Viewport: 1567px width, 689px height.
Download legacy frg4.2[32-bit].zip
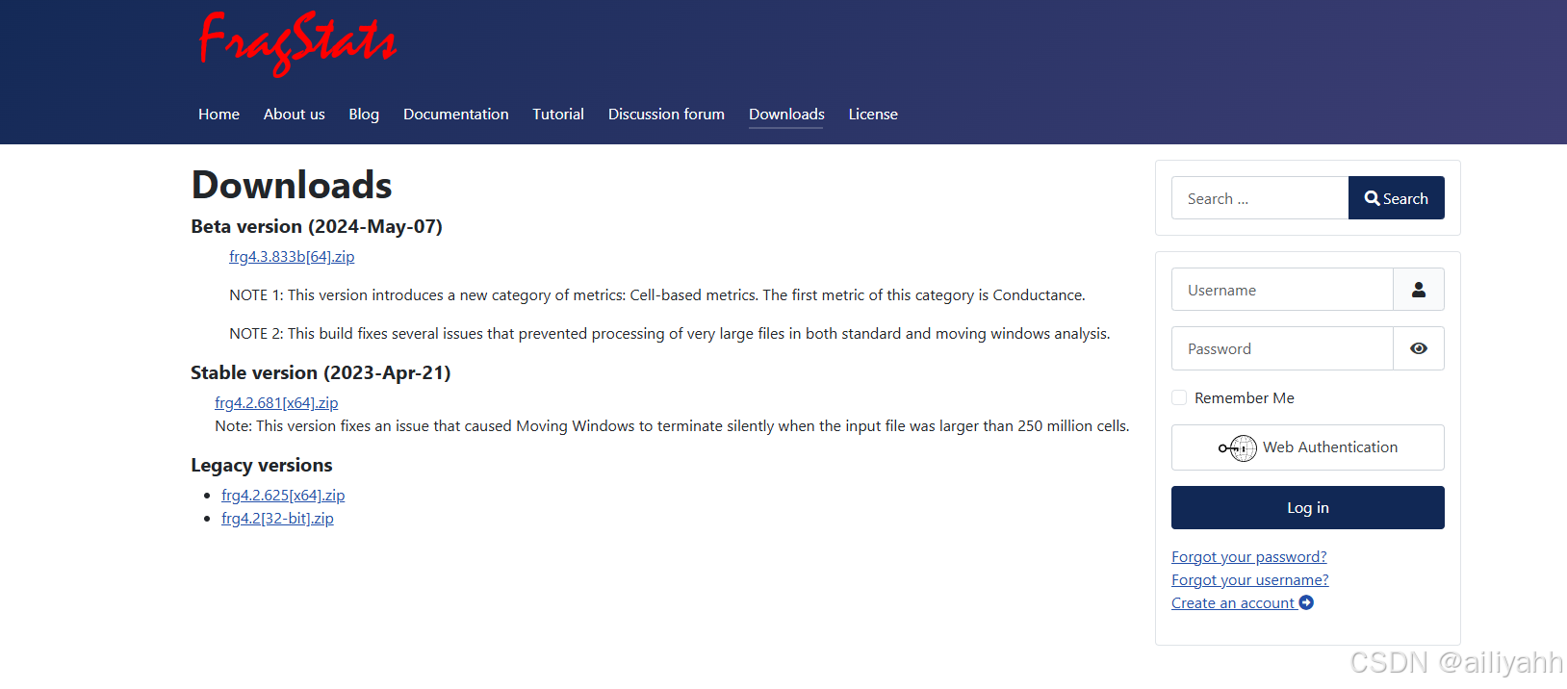(x=277, y=518)
